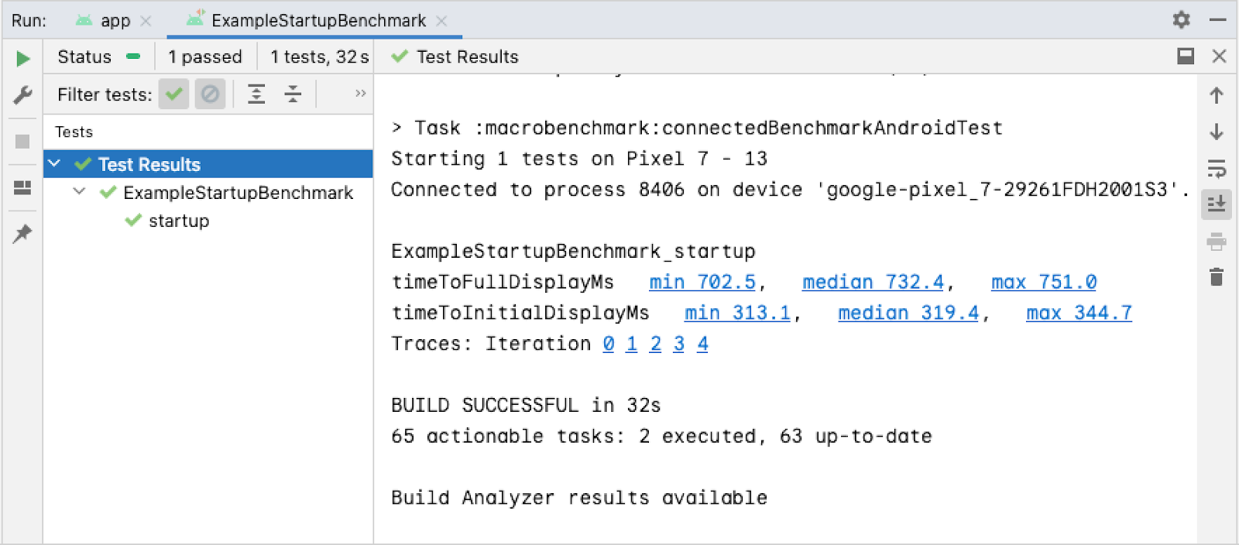Click the green Run play icon
The height and width of the screenshot is (545, 1239).
coord(23,59)
